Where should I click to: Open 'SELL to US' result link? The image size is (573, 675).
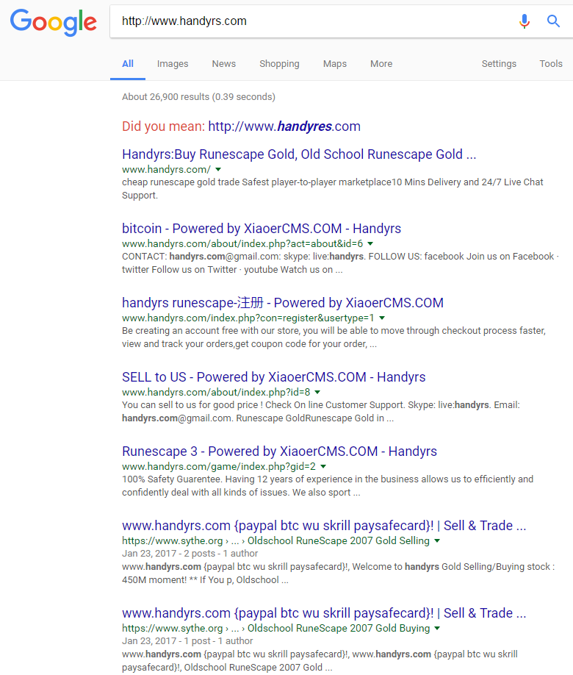pos(273,377)
